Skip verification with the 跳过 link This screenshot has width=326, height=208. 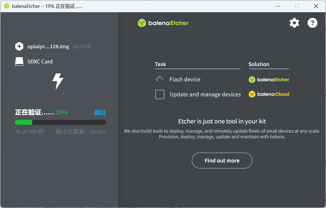pos(100,113)
